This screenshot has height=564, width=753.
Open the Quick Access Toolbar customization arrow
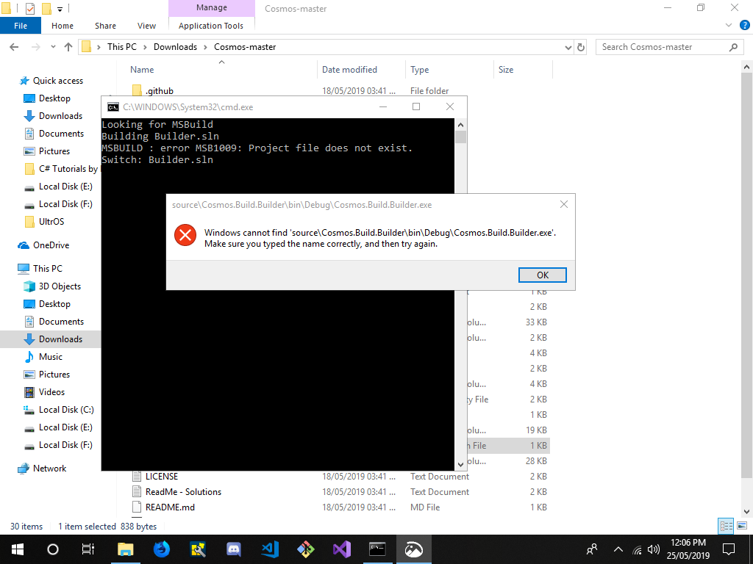pyautogui.click(x=59, y=8)
